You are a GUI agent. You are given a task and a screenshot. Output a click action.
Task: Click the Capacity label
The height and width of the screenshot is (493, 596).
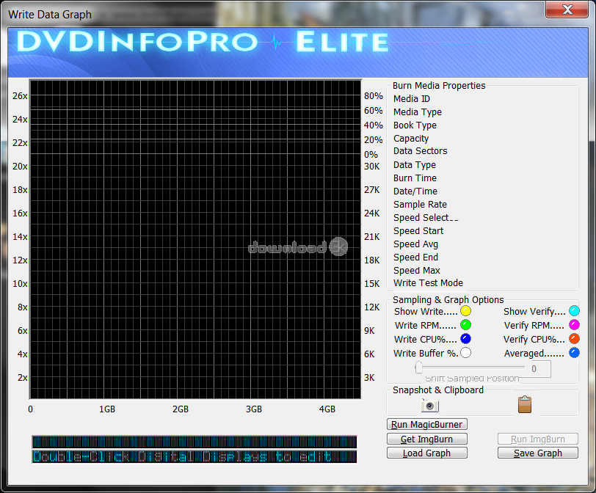tap(411, 139)
